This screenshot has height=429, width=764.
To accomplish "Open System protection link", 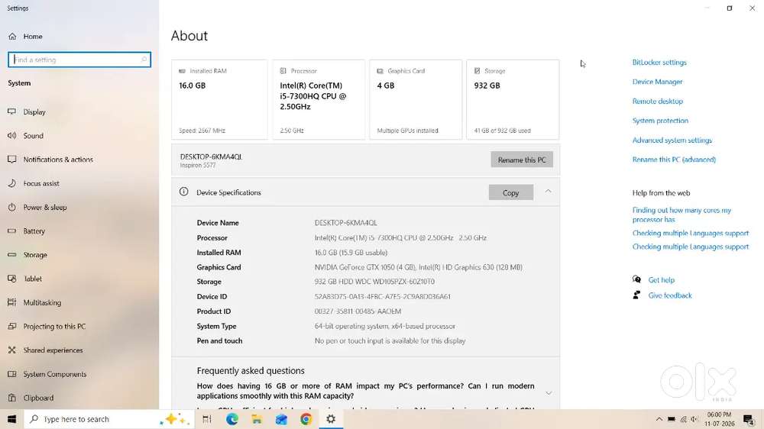I will 660,121.
